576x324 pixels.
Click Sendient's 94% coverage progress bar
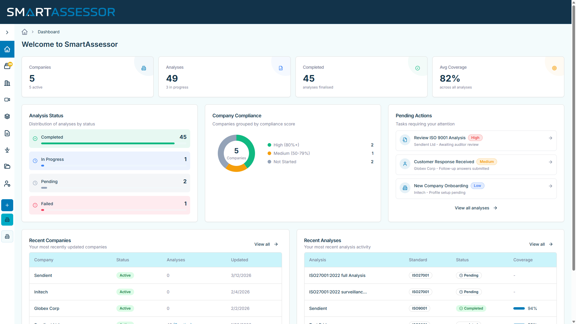519,308
